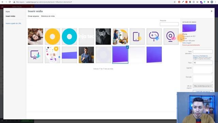Image resolution: width=218 pixels, height=123 pixels.
Task: Focus the Pesquisar search field
Action: [x=169, y=24]
